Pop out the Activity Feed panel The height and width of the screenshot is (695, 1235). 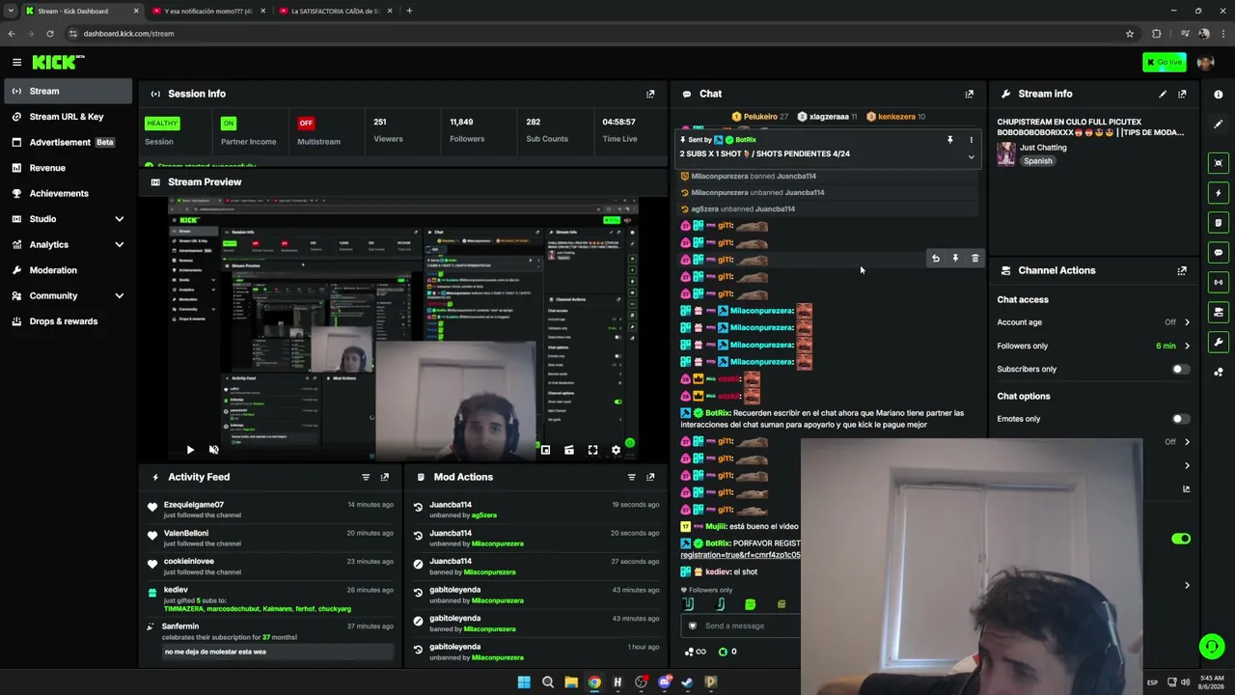[x=385, y=477]
